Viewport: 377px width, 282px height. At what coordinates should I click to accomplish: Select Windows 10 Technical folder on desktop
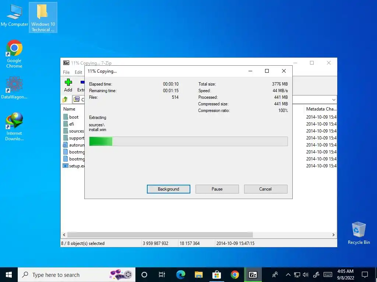[x=43, y=18]
